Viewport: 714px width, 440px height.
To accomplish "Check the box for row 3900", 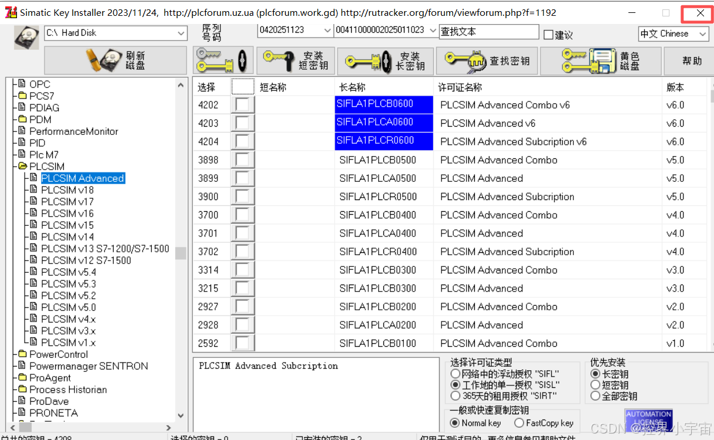I will tap(243, 197).
